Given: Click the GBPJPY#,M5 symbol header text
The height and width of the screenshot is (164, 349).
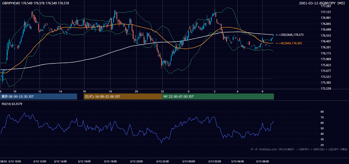Looking at the screenshot, I should point(36,3).
